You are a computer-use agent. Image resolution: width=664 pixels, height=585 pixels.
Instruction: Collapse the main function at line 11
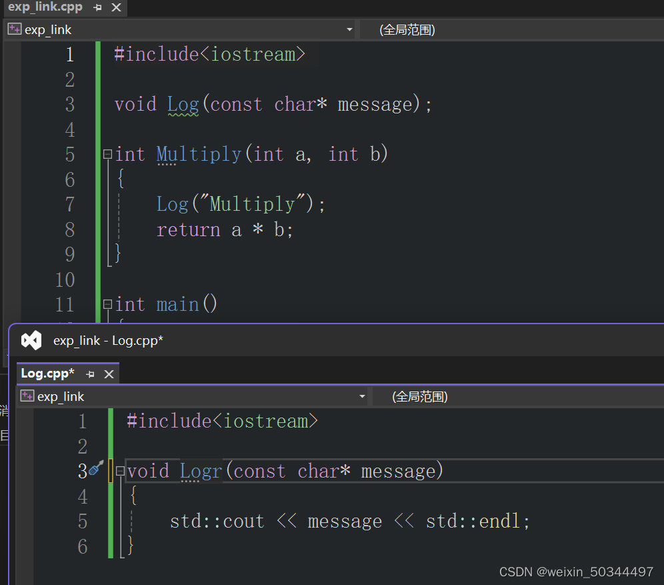107,304
